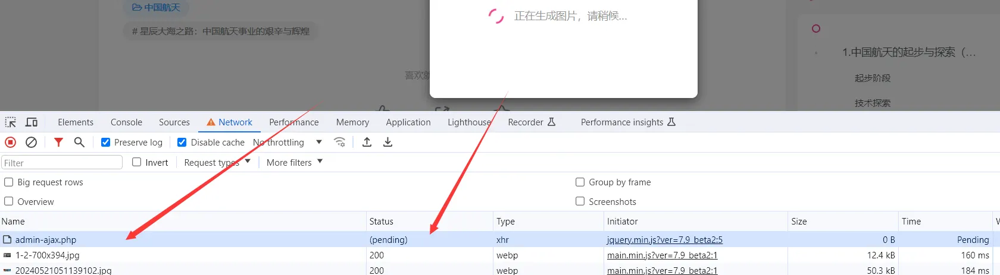Image resolution: width=1000 pixels, height=275 pixels.
Task: Switch to the Application tab
Action: click(x=408, y=122)
